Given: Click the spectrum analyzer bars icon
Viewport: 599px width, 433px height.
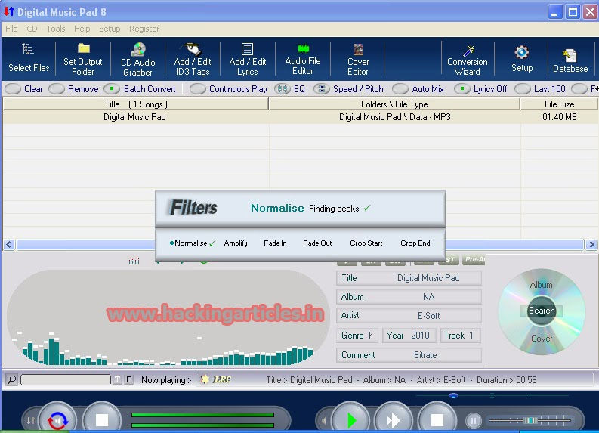Looking at the screenshot, I should pyautogui.click(x=134, y=261).
